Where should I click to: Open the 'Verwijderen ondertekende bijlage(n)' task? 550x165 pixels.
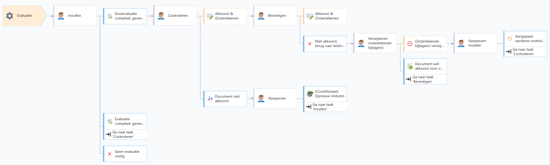coord(375,43)
